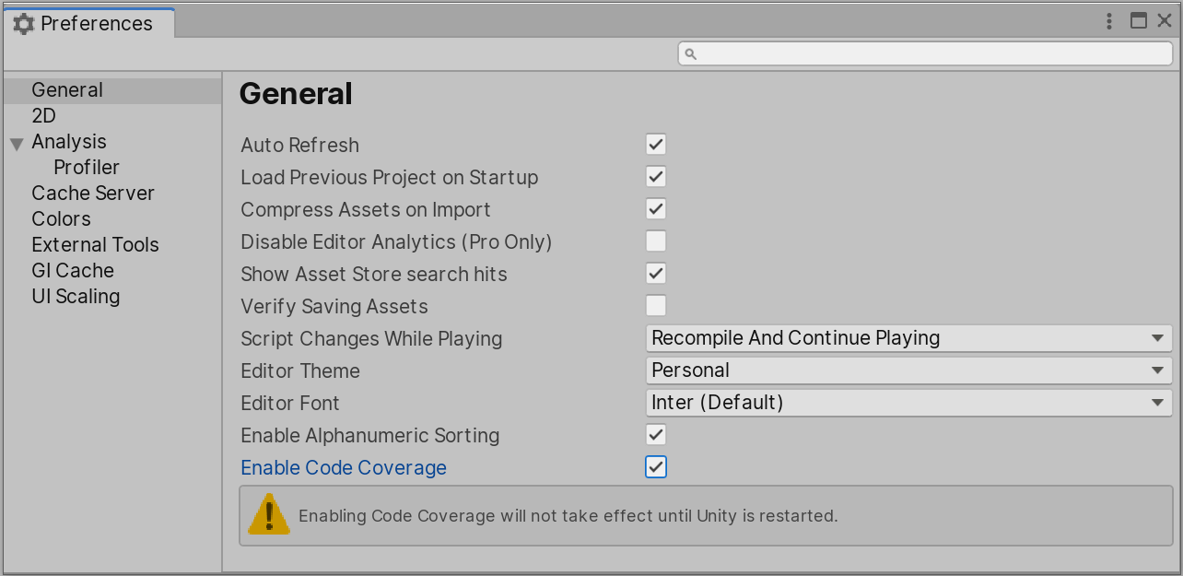
Task: Click the Preferences gear icon in tab
Action: pos(23,24)
